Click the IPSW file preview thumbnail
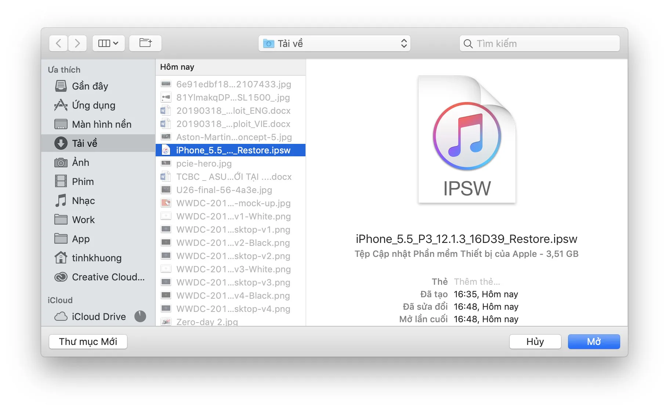 coord(467,139)
